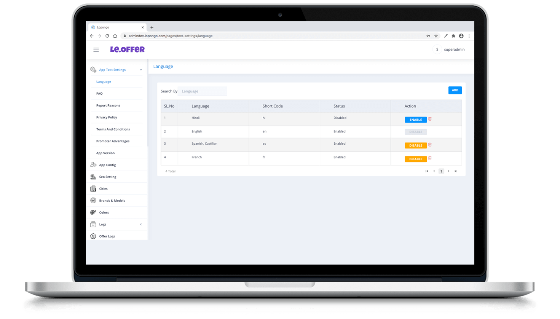Open App Version in sidebar

[x=105, y=153]
